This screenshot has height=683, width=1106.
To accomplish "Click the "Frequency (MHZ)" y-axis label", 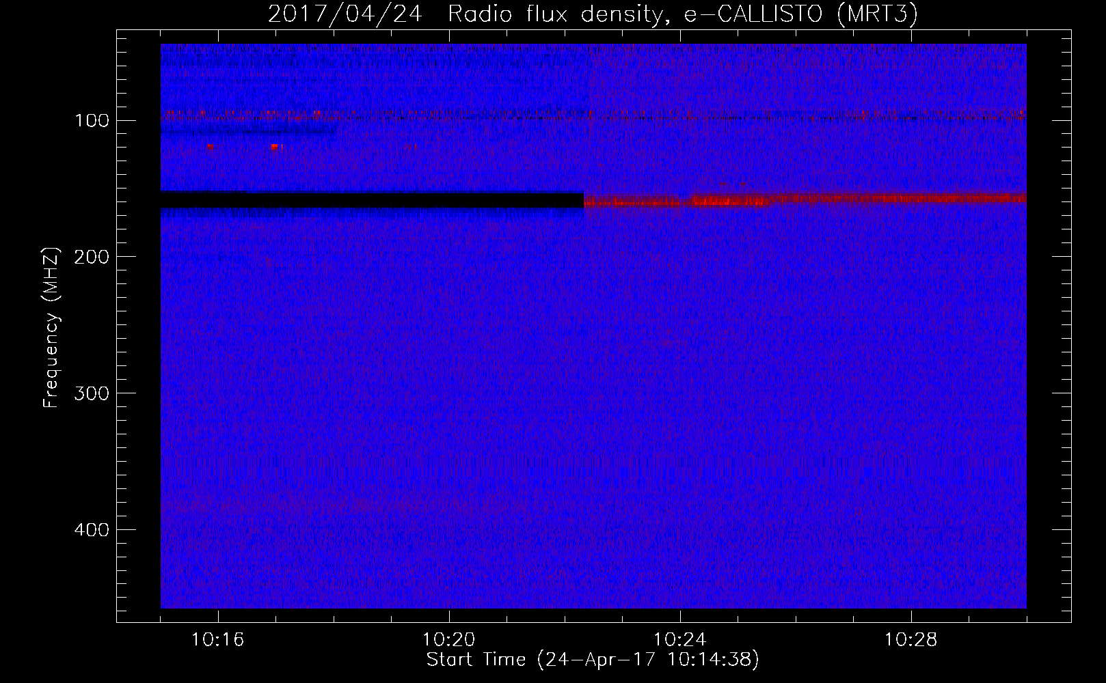I will click(x=51, y=327).
